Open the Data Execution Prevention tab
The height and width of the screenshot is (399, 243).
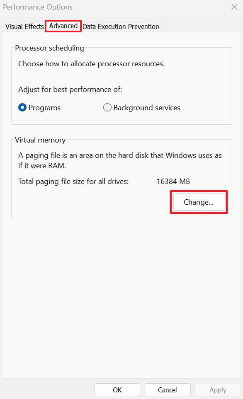(121, 27)
